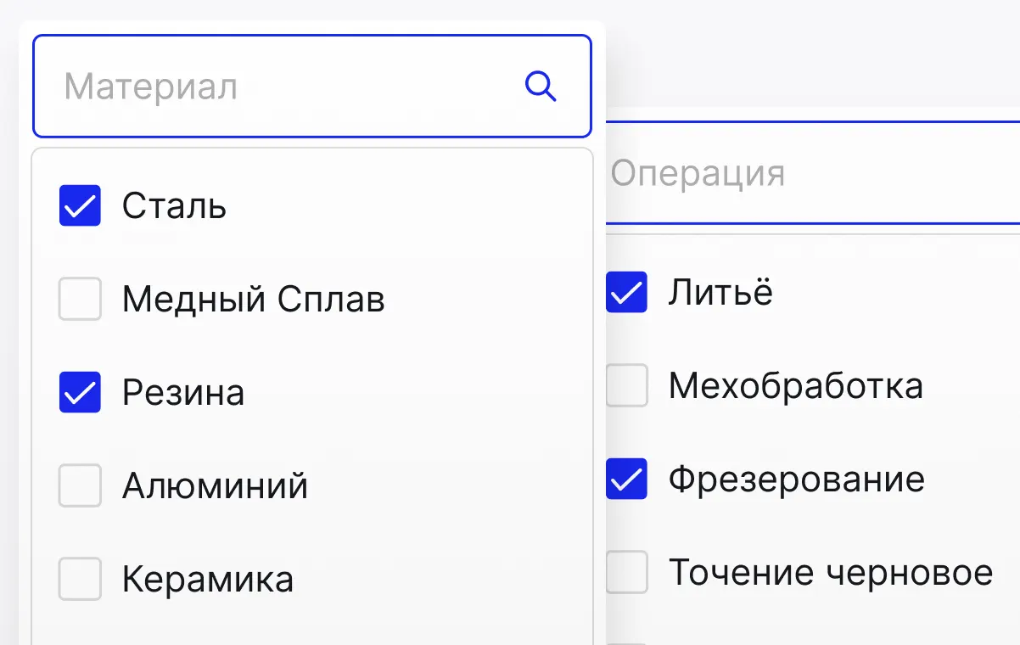Uncheck the Резина checkbox
The height and width of the screenshot is (645, 1020).
[79, 392]
